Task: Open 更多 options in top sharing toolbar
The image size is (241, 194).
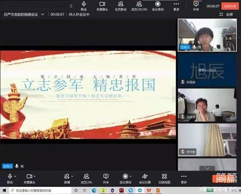Action: tap(176, 6)
